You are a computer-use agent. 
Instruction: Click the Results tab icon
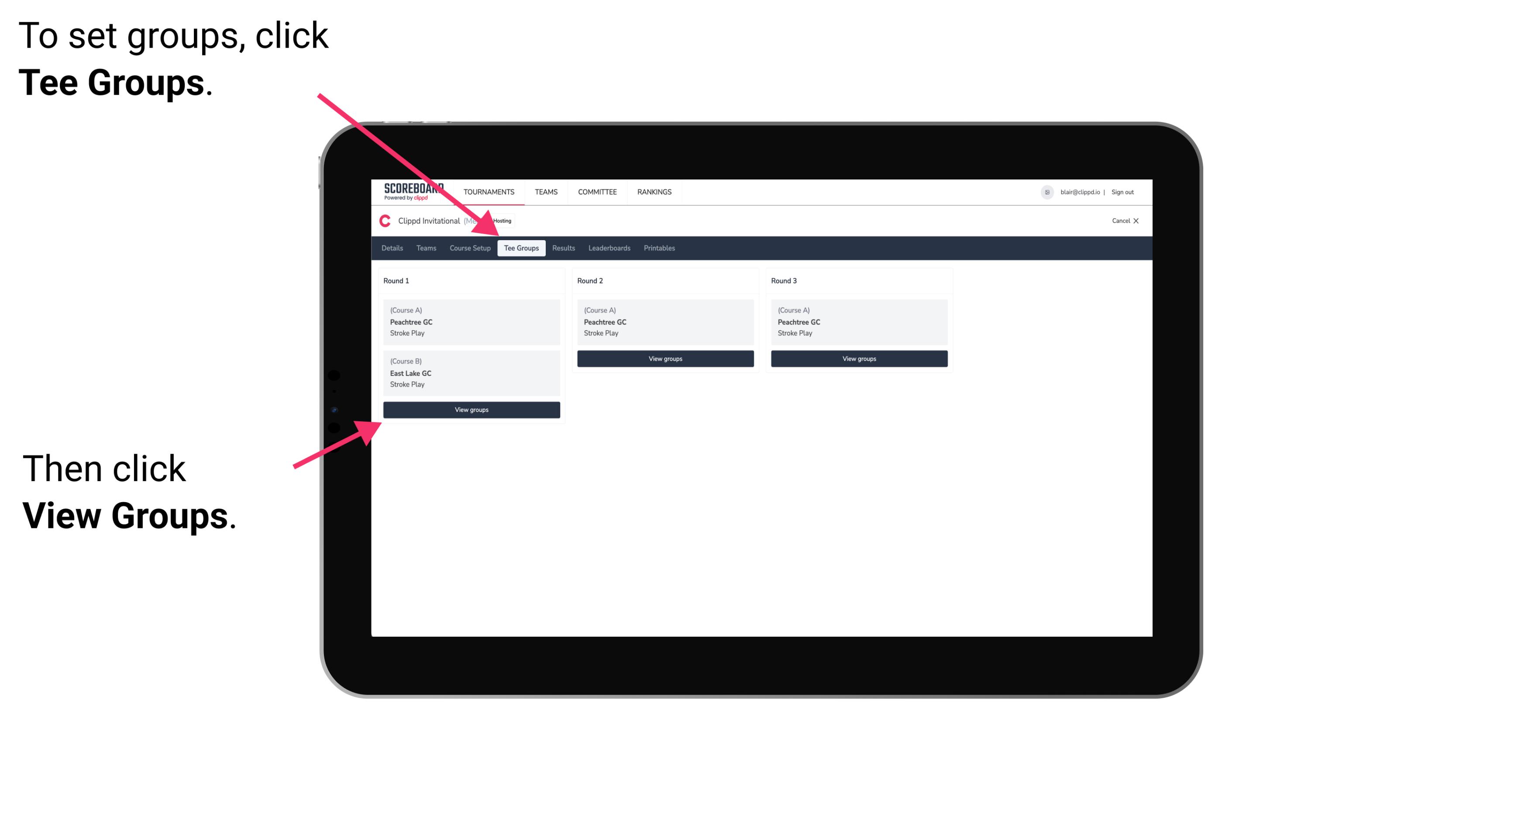562,248
